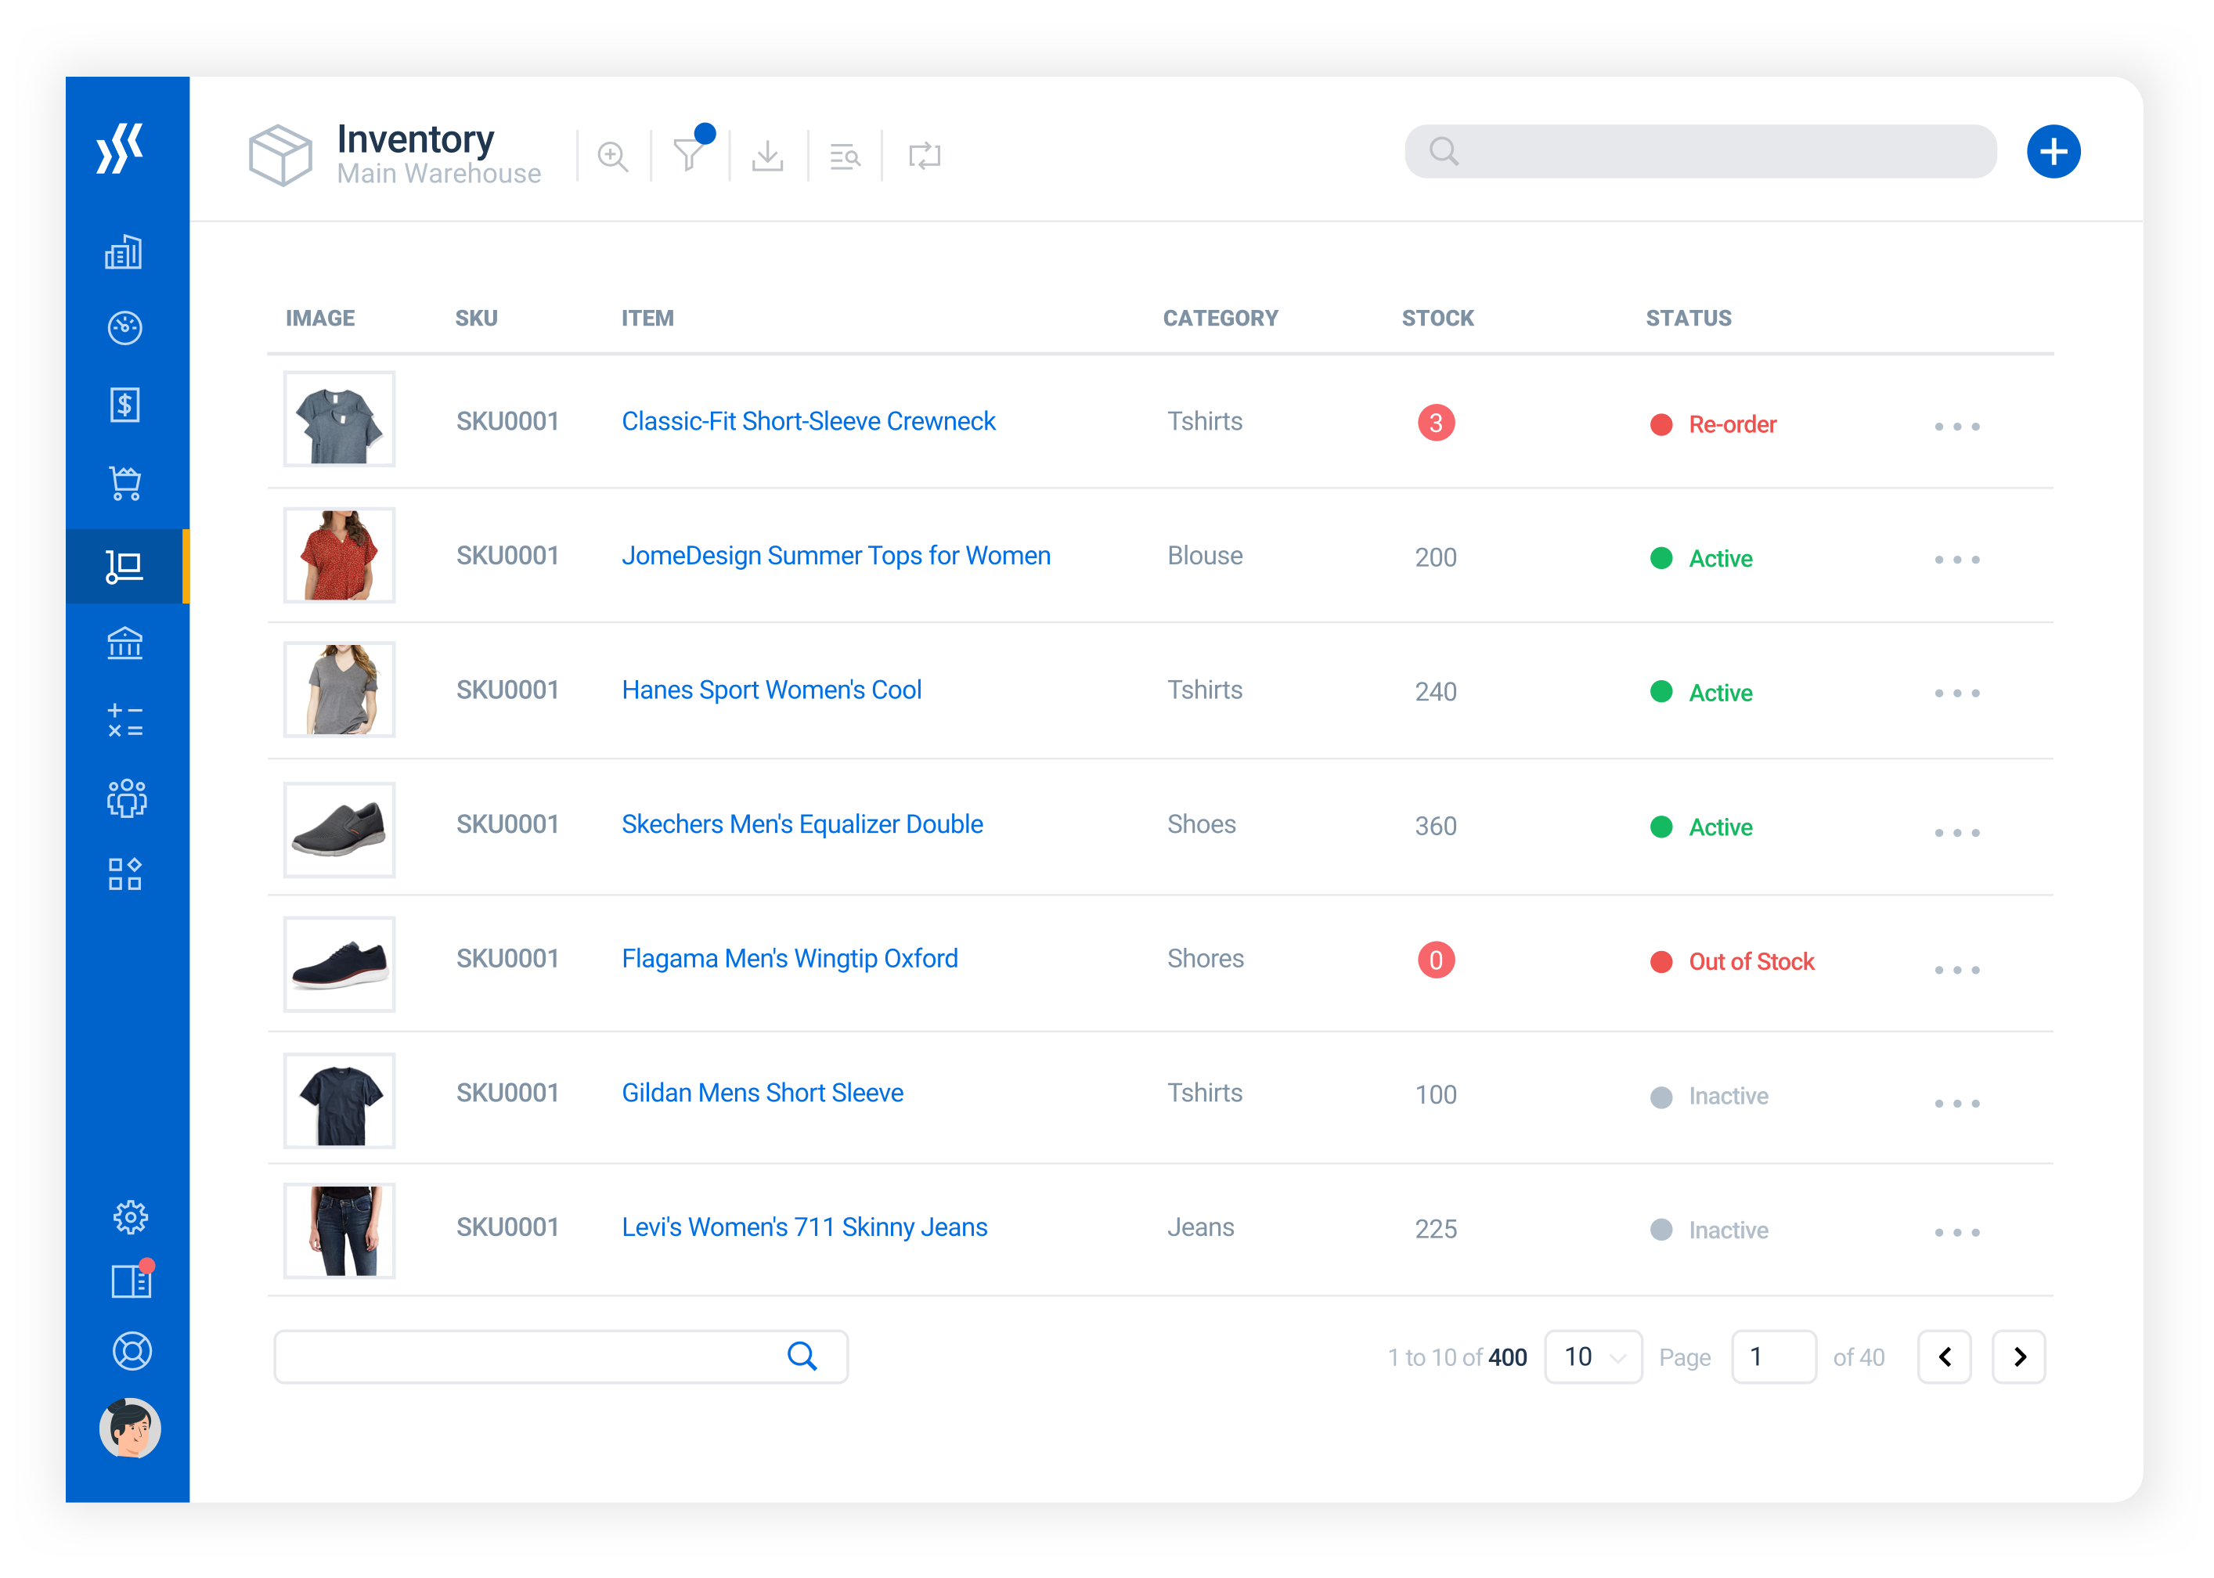This screenshot has height=1578, width=2214.
Task: Open the rows-per-page dropdown showing 10
Action: point(1592,1356)
